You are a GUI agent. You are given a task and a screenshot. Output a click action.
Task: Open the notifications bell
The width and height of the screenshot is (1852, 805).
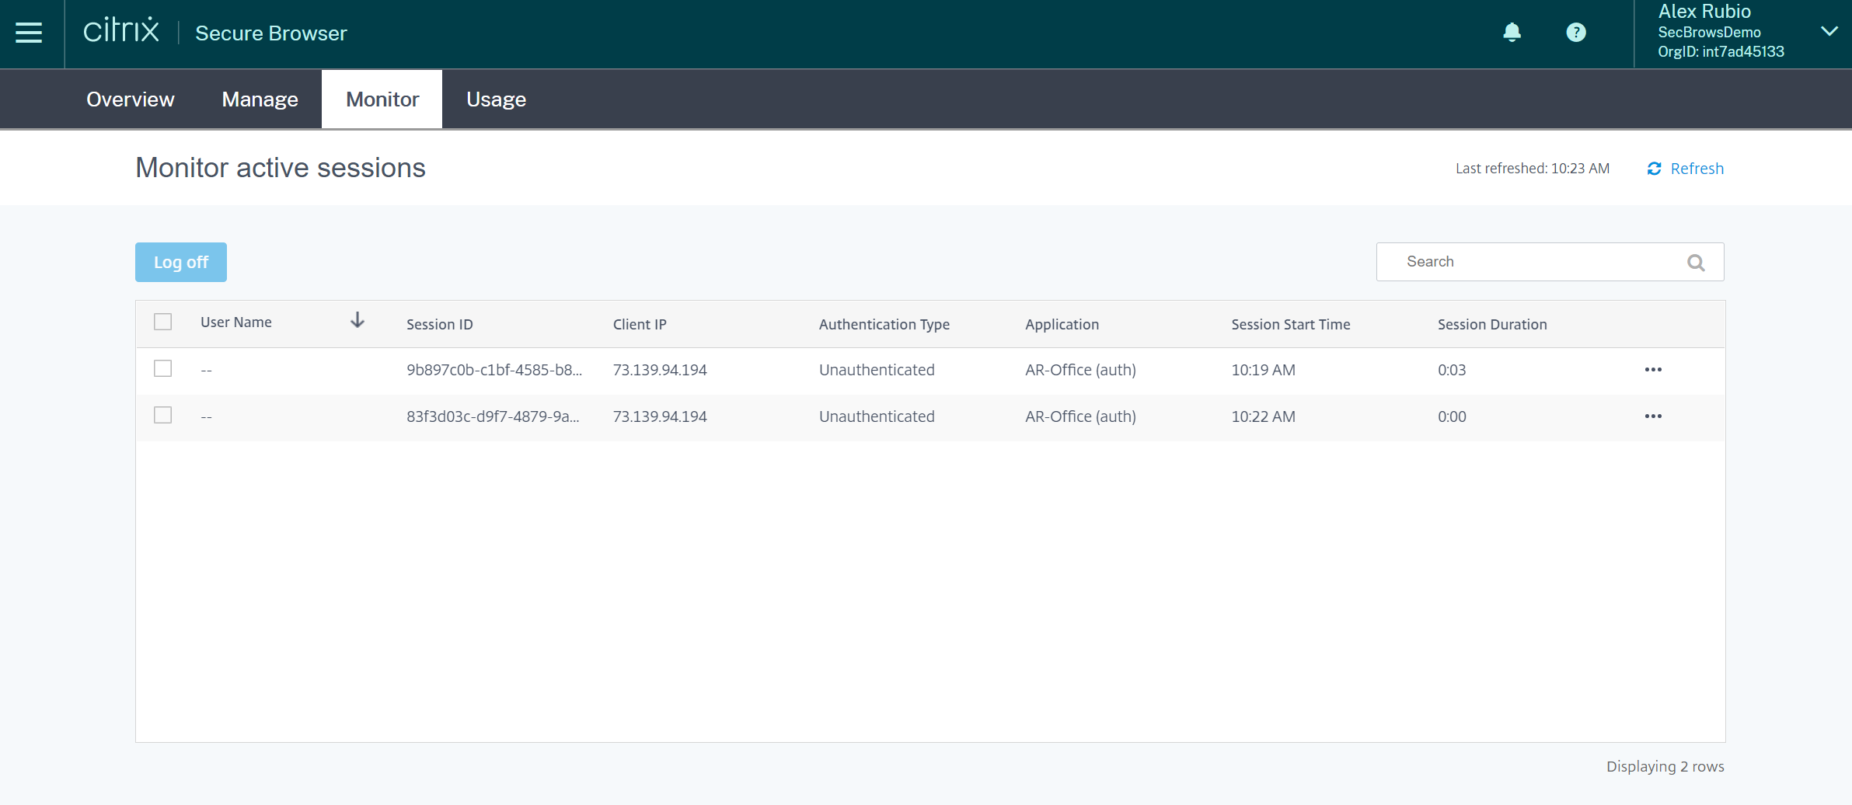pos(1512,32)
